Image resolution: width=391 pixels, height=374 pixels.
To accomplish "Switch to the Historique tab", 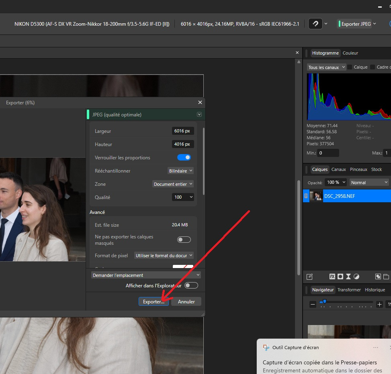I will pos(375,290).
